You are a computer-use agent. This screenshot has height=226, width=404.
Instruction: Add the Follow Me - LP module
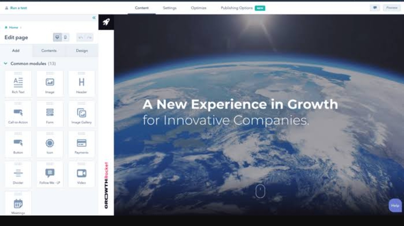[50, 174]
